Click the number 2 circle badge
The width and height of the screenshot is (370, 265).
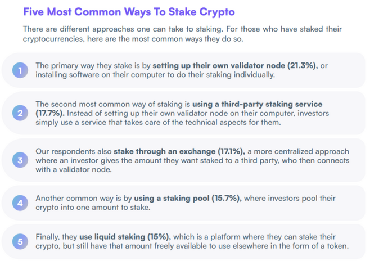[20, 113]
